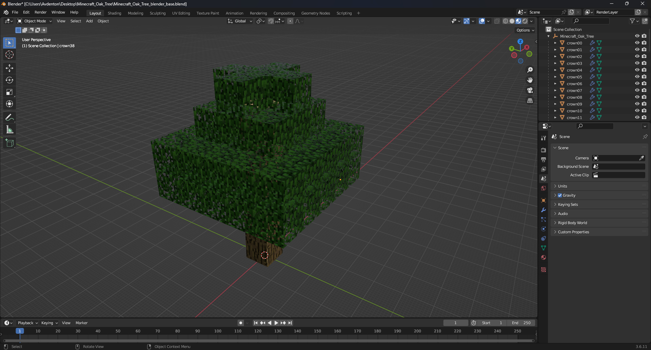Image resolution: width=651 pixels, height=350 pixels.
Task: Open the Texture properties tab
Action: [x=544, y=270]
